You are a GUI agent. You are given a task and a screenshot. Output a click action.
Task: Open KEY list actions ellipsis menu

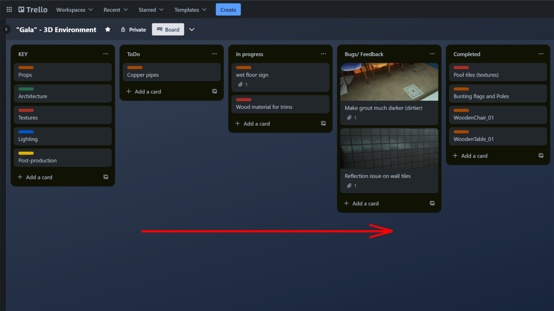106,54
